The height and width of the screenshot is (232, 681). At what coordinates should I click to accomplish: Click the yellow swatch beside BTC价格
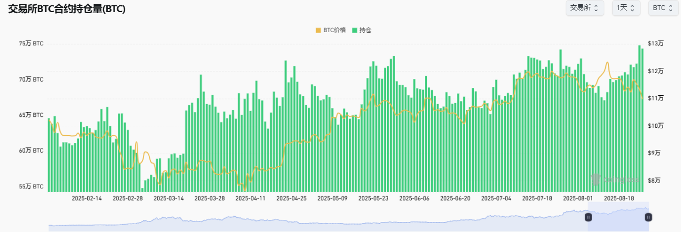pos(318,30)
